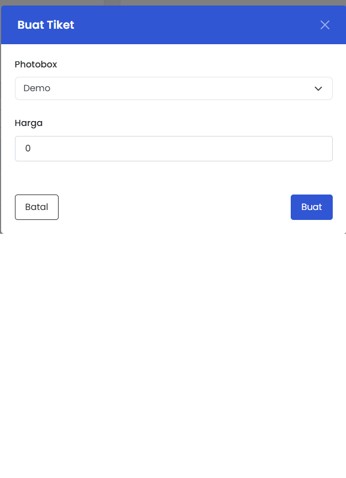Click the dimmed backdrop above the dialog
This screenshot has width=346, height=478.
click(213, 2)
